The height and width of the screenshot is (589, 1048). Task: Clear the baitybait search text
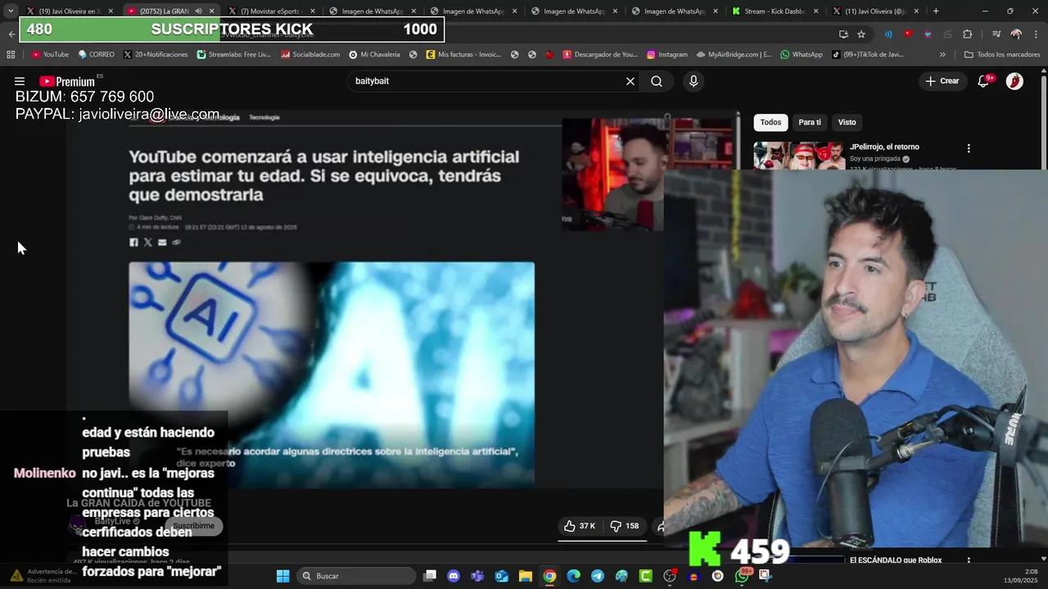click(630, 81)
